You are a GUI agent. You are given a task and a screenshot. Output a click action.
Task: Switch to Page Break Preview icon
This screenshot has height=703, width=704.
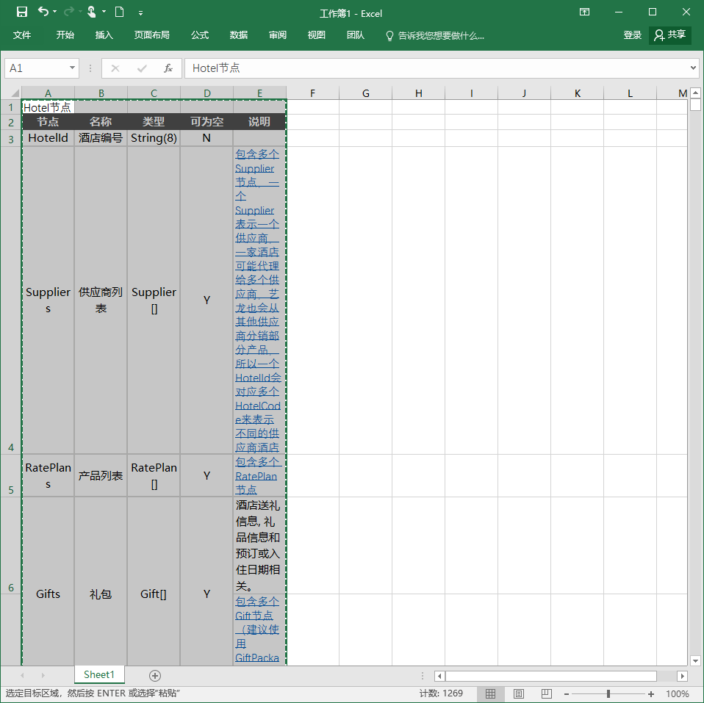tap(547, 693)
